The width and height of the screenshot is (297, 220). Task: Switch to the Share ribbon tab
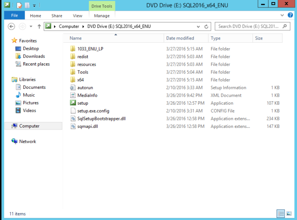pos(57,16)
